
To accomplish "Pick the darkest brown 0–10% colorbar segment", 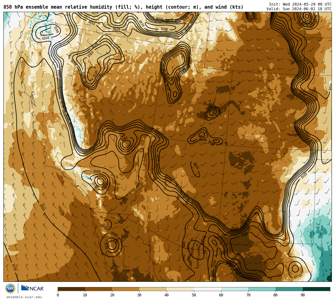I will tap(71, 289).
